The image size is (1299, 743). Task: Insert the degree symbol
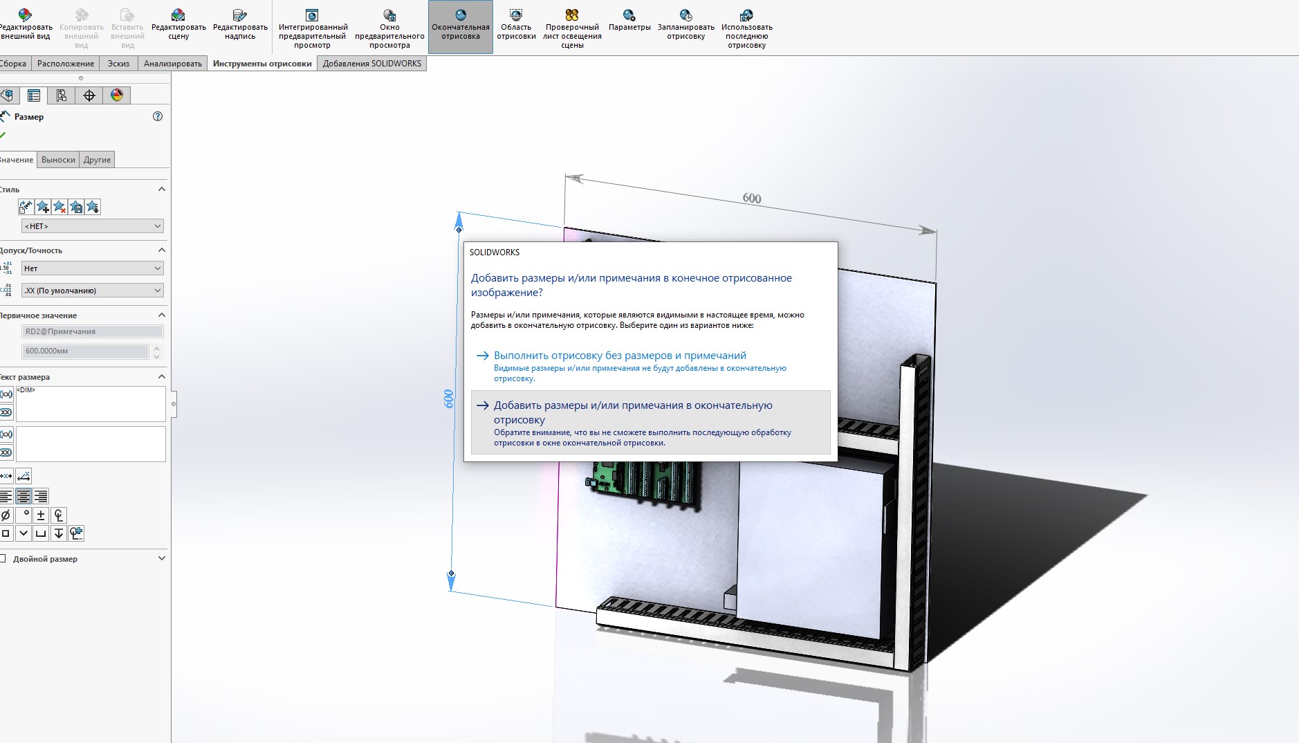(24, 515)
